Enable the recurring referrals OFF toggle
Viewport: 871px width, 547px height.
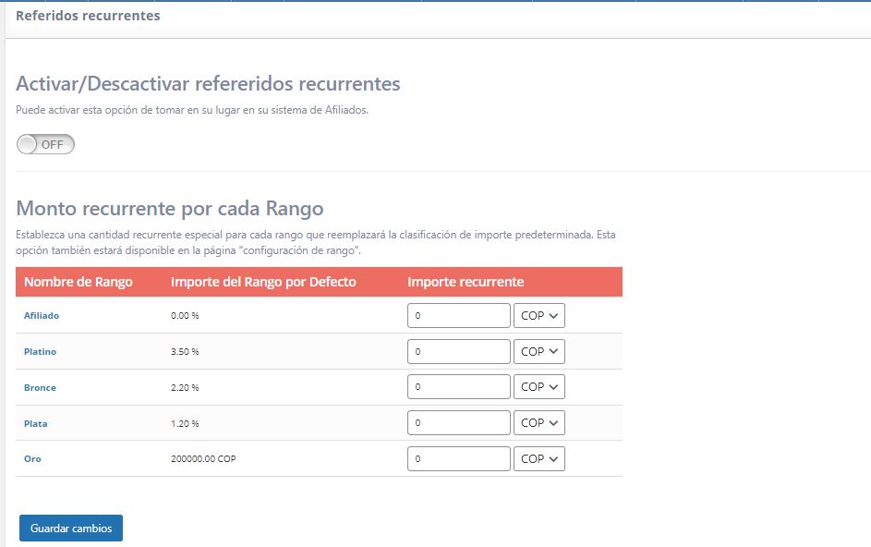43,144
